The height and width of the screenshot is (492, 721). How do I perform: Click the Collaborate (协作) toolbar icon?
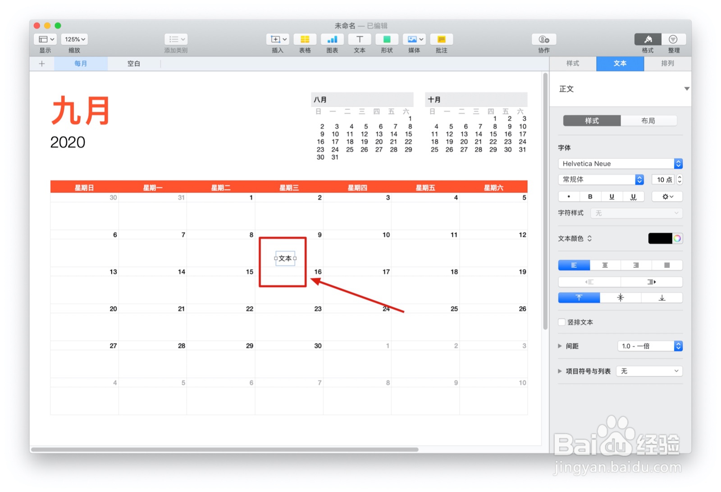pyautogui.click(x=544, y=39)
